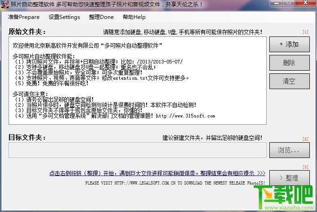Select the line mentioning /2013/2013-05-07/
Screen dimensions: 317x212
(99, 62)
